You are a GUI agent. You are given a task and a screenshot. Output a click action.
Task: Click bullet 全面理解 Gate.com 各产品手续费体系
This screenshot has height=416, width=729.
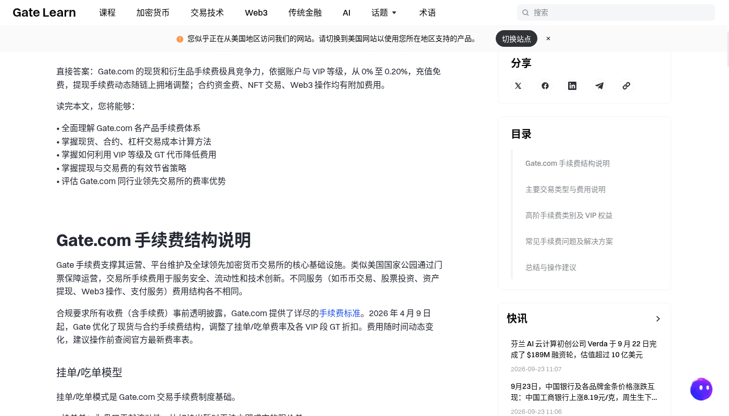[x=129, y=128]
